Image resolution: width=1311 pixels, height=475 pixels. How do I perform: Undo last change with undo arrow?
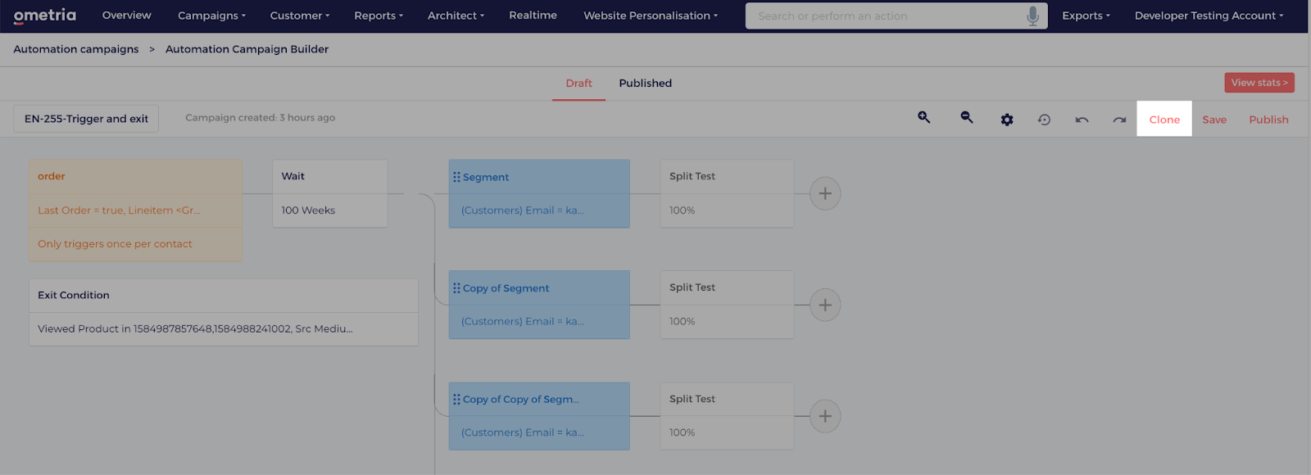pyautogui.click(x=1082, y=120)
